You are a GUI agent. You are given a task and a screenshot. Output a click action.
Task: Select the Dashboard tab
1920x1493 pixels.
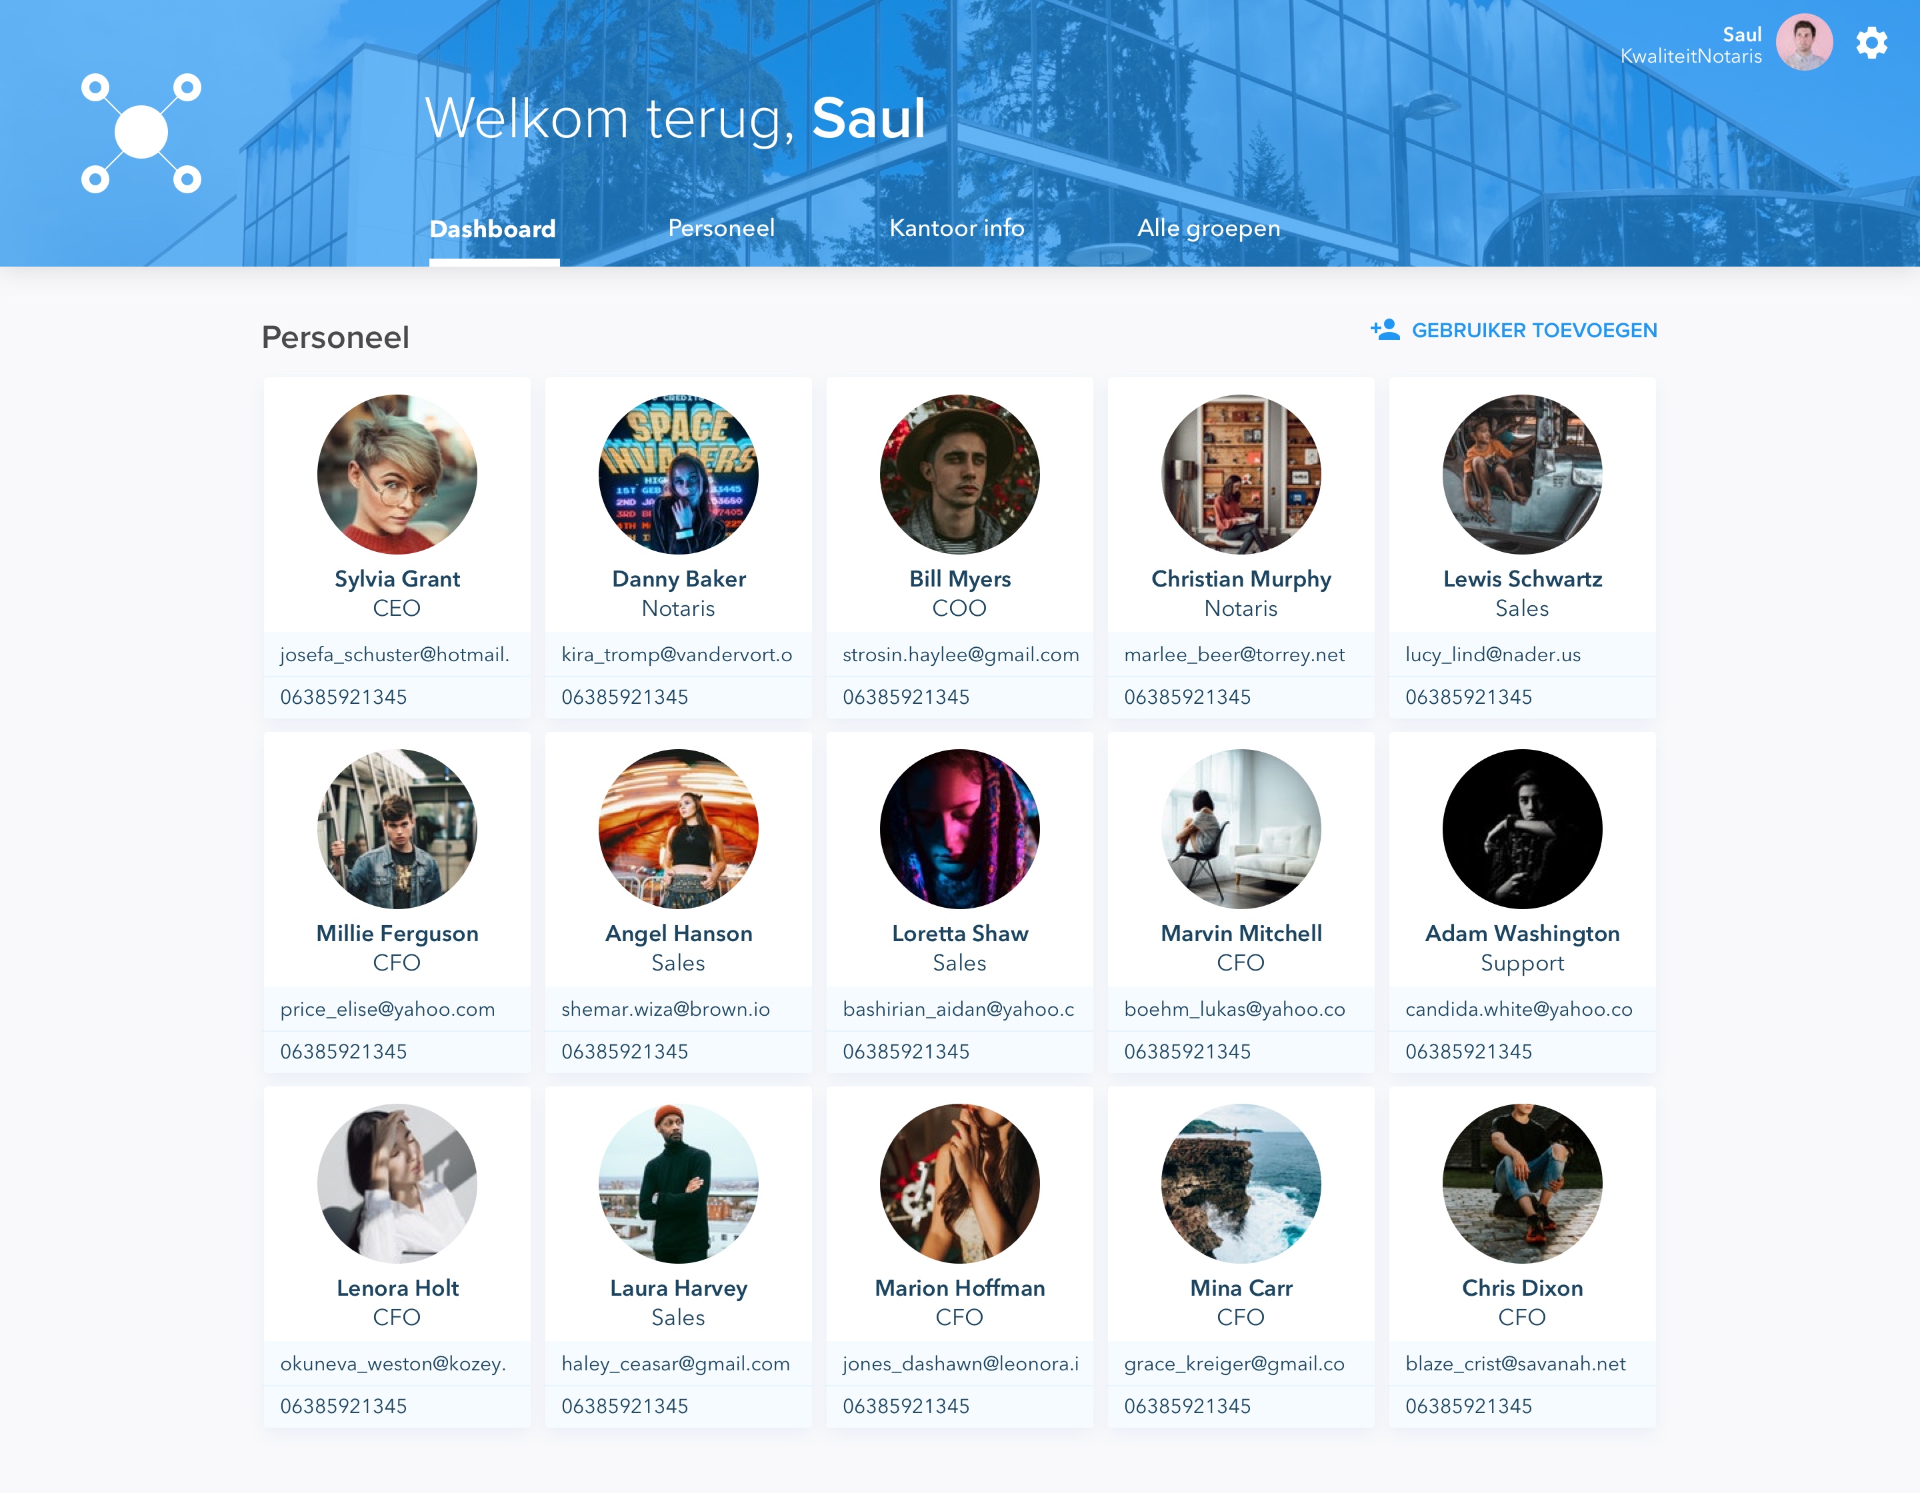(492, 229)
